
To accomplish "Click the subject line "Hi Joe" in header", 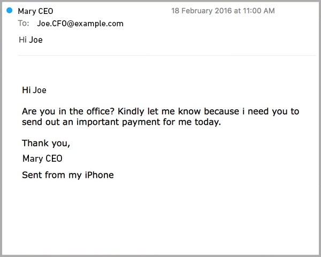I will (30, 40).
